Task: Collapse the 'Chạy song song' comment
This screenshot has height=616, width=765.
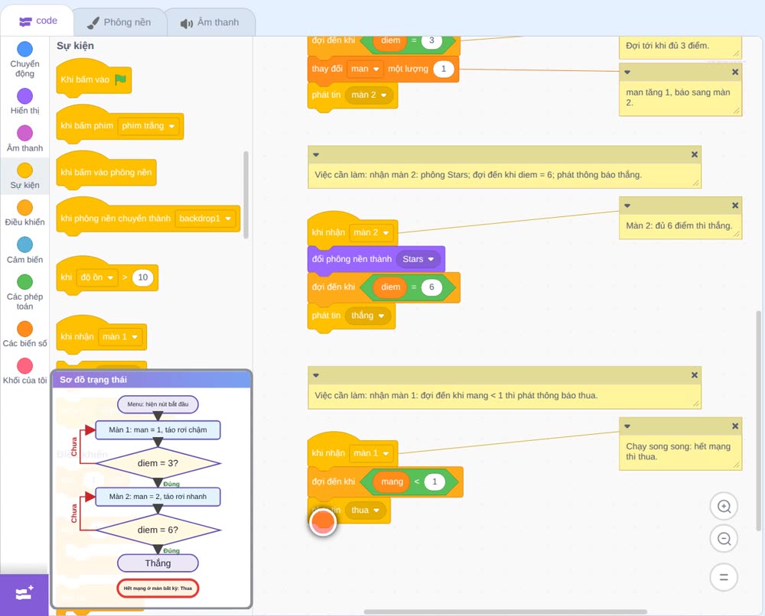Action: click(x=627, y=426)
